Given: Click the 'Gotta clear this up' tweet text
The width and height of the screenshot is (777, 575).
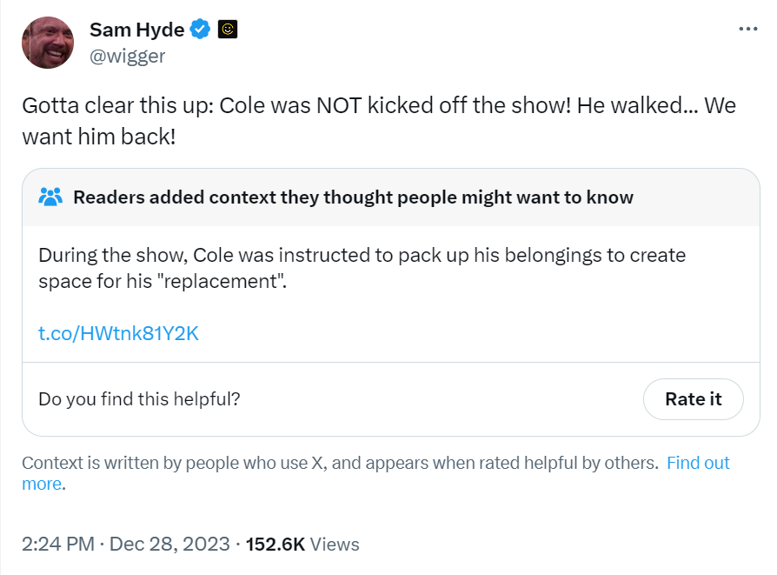Looking at the screenshot, I should tap(379, 121).
